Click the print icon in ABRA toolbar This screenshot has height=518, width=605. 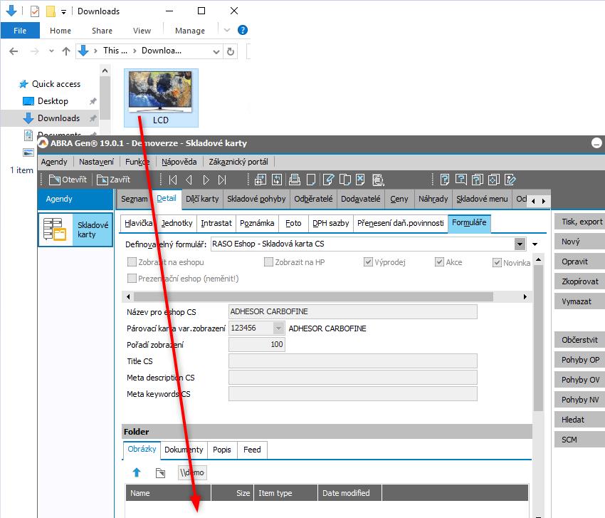pyautogui.click(x=295, y=180)
